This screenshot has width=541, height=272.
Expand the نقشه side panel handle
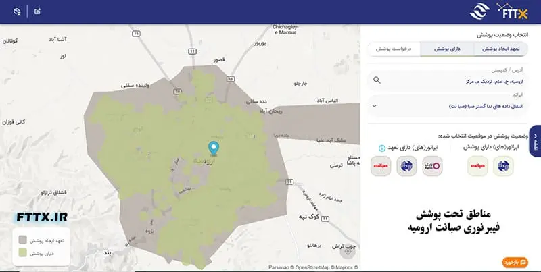(536, 141)
